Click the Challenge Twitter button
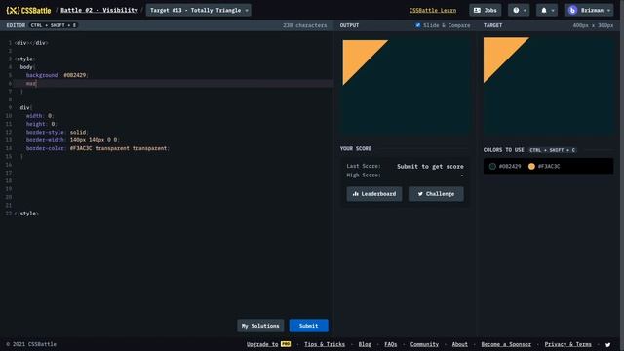Screen dimensions: 624x351 coord(436,194)
